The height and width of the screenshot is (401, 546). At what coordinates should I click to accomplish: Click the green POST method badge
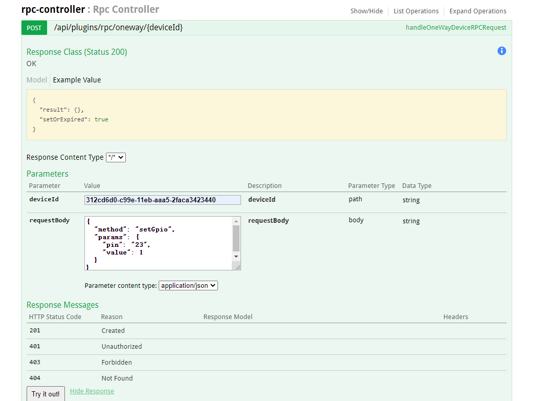(34, 28)
